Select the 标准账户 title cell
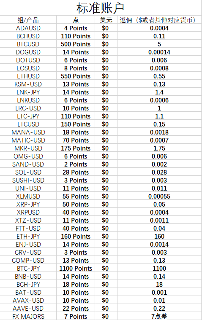Viewport: 202px width, 320px height. tap(100, 8)
